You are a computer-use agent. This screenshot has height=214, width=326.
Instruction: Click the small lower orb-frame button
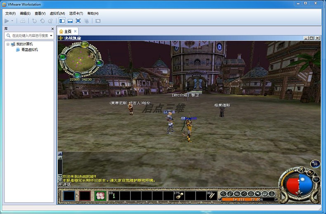pos(316,179)
